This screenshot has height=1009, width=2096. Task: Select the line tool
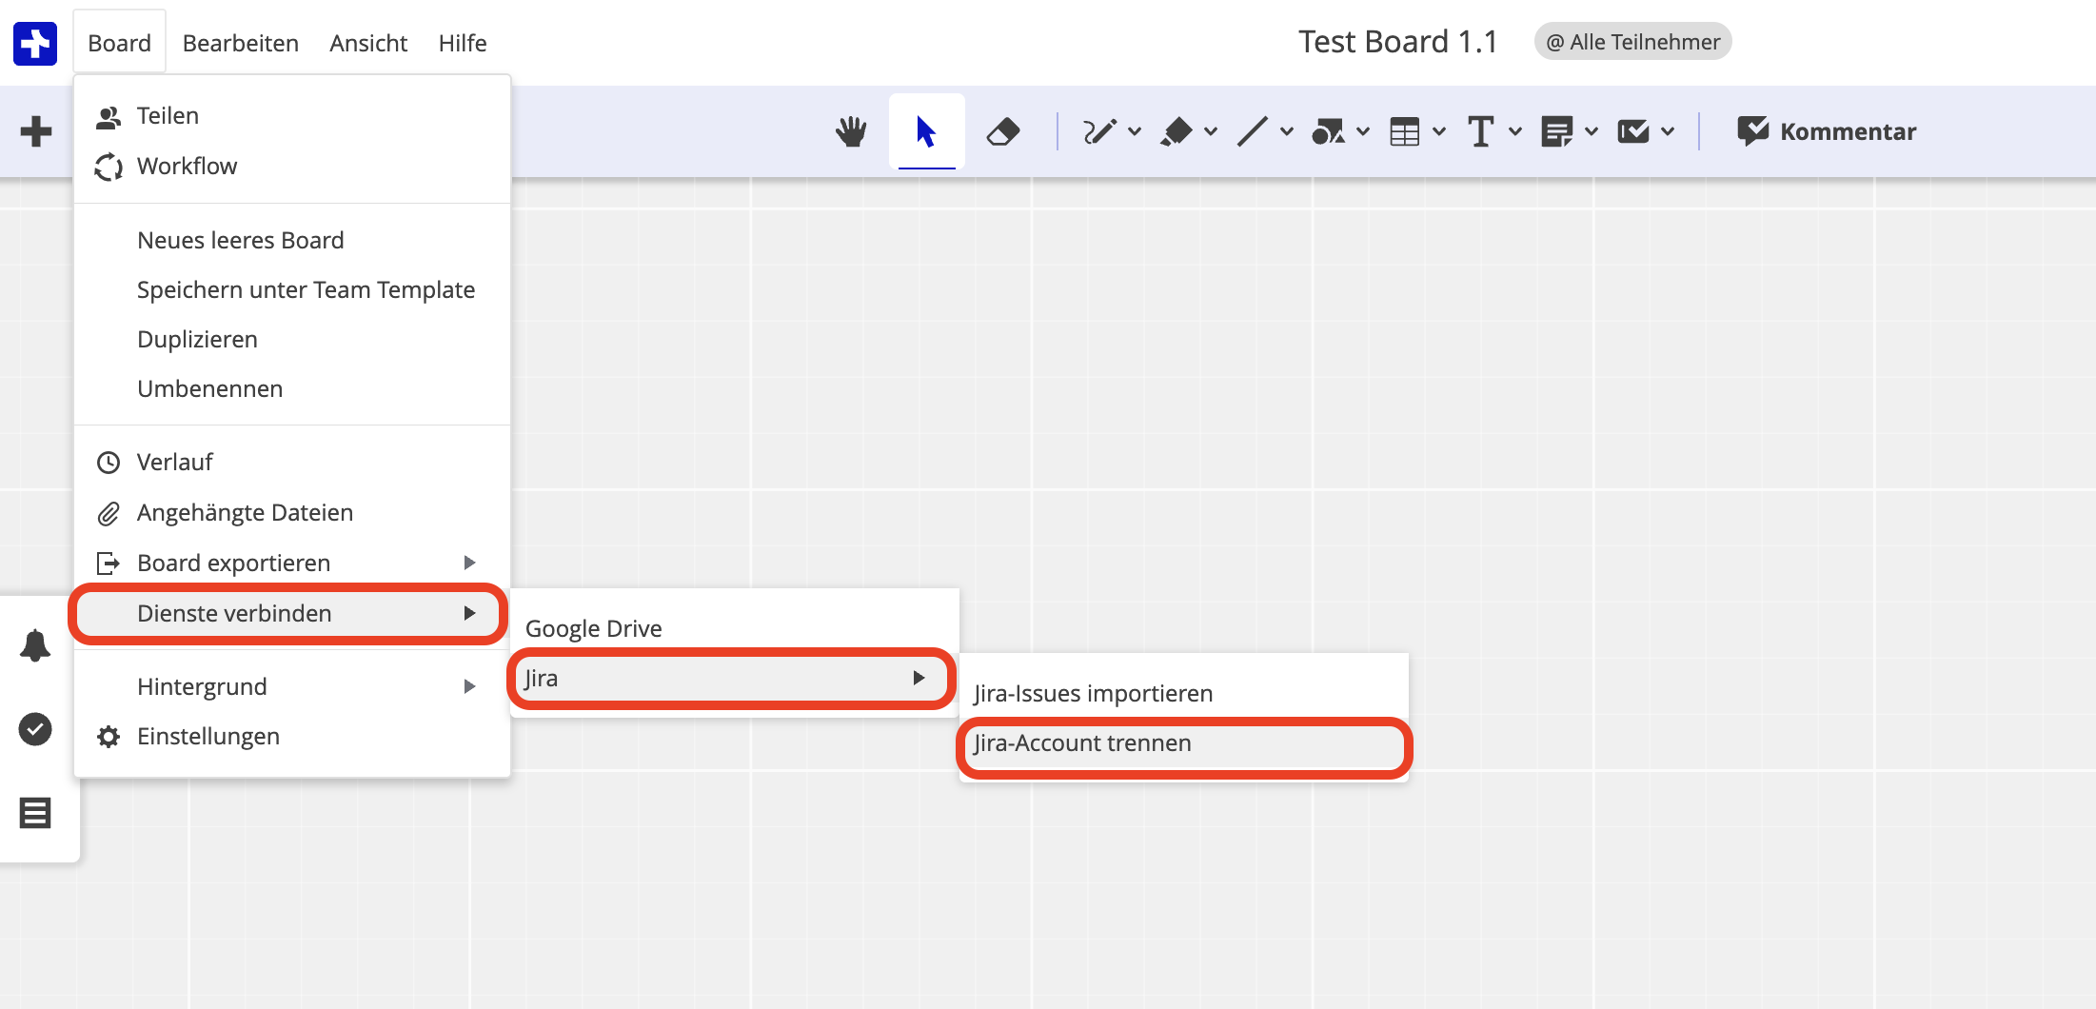[1253, 131]
